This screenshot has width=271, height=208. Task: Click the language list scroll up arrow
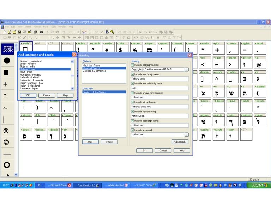(72, 61)
